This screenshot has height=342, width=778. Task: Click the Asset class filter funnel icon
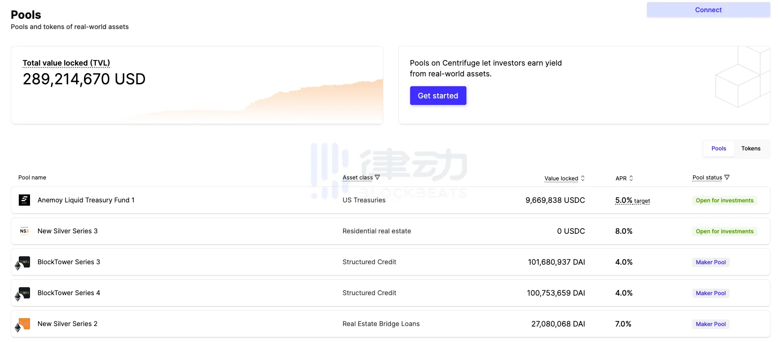point(377,178)
